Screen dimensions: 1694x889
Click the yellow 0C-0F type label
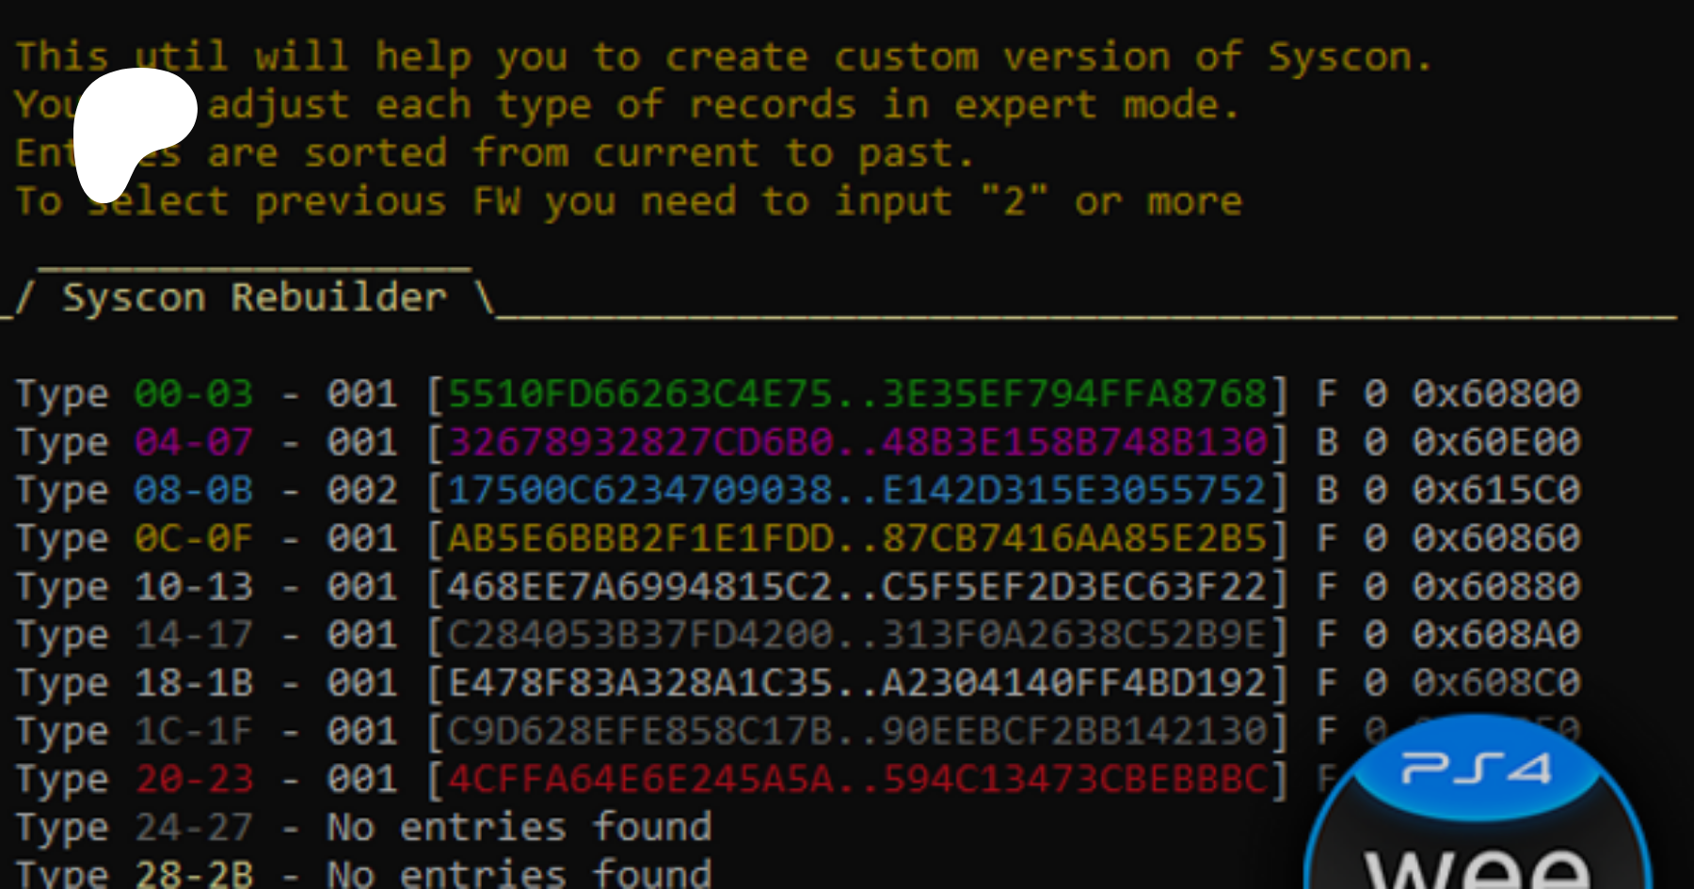coord(194,539)
